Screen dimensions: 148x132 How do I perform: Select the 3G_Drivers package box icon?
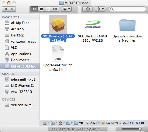coord(58,25)
